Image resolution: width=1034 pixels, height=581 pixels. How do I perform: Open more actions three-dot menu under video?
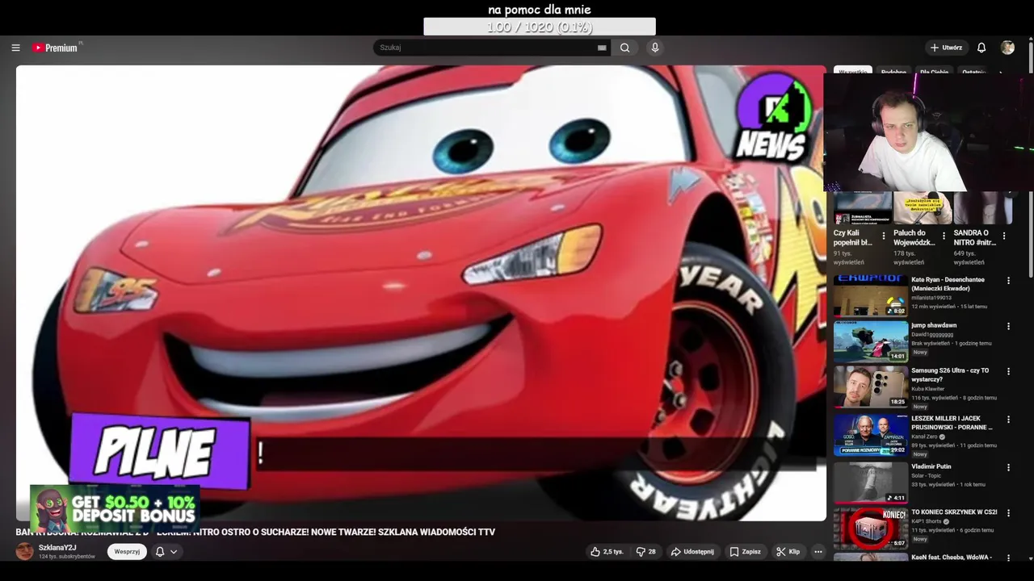pos(818,551)
